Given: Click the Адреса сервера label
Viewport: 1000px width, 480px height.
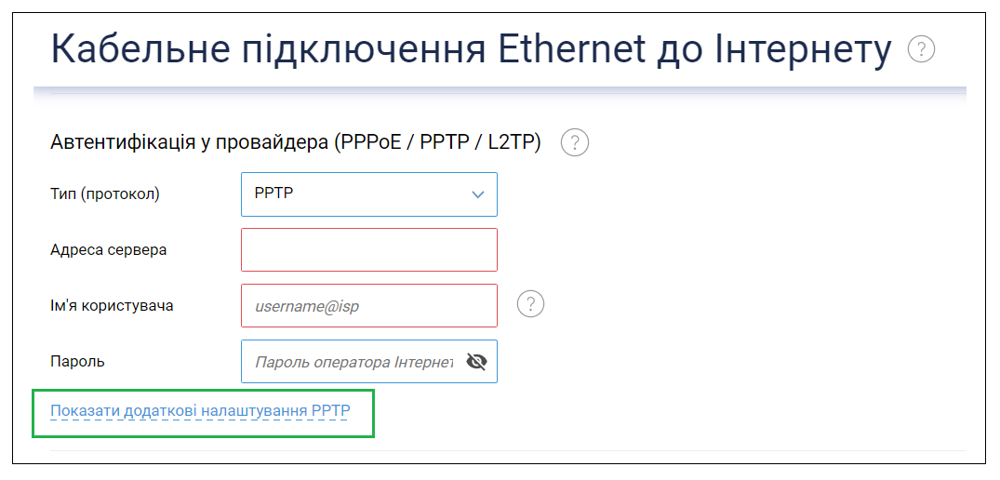Looking at the screenshot, I should 109,250.
